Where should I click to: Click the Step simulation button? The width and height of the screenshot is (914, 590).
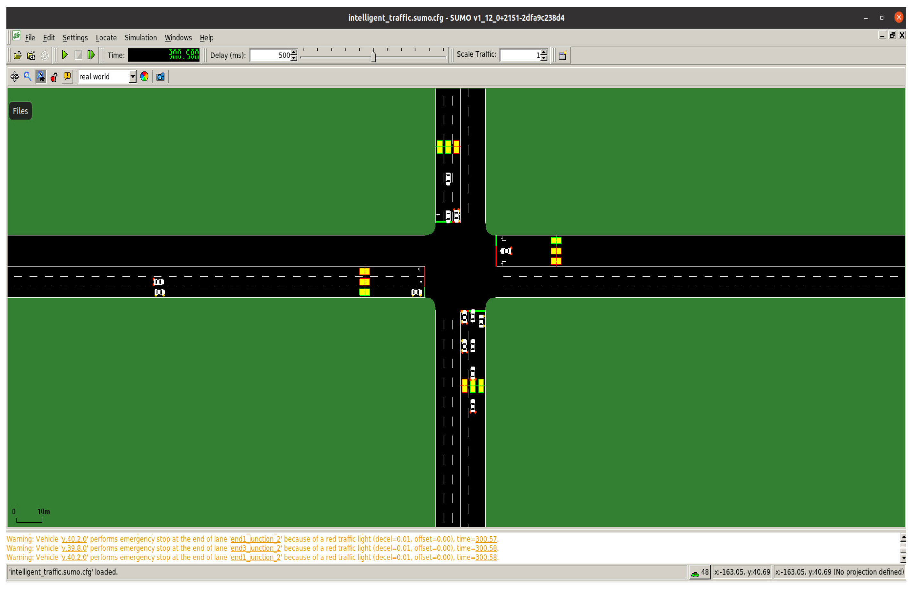91,55
